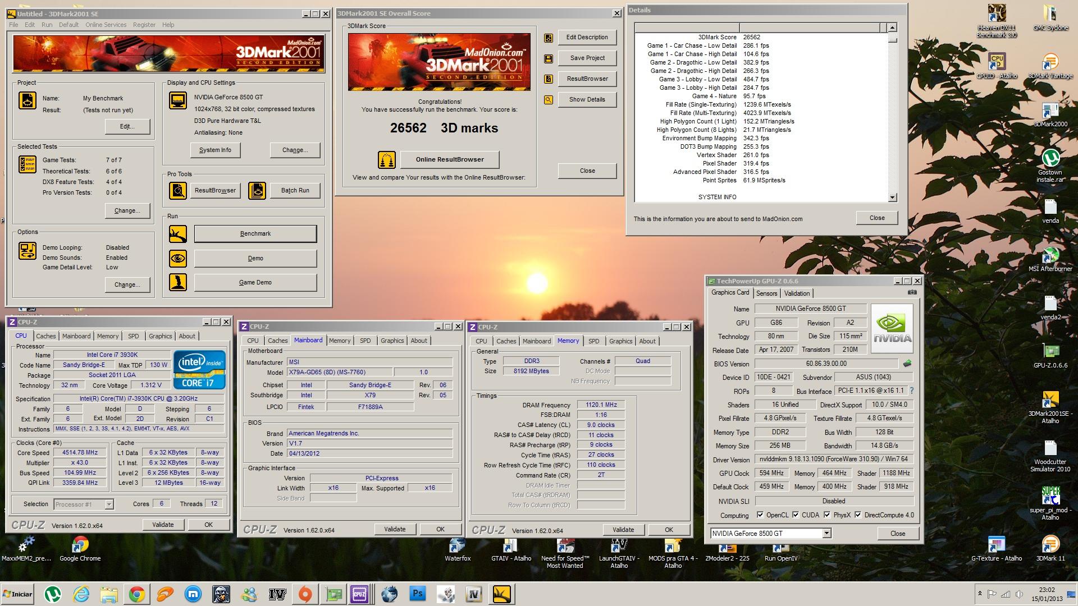Click the Show Details magnifier icon
Image resolution: width=1078 pixels, height=606 pixels.
click(x=549, y=100)
